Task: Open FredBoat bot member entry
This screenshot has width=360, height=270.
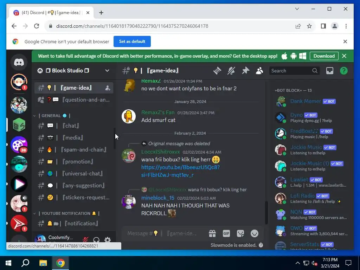Action: pyautogui.click(x=311, y=134)
